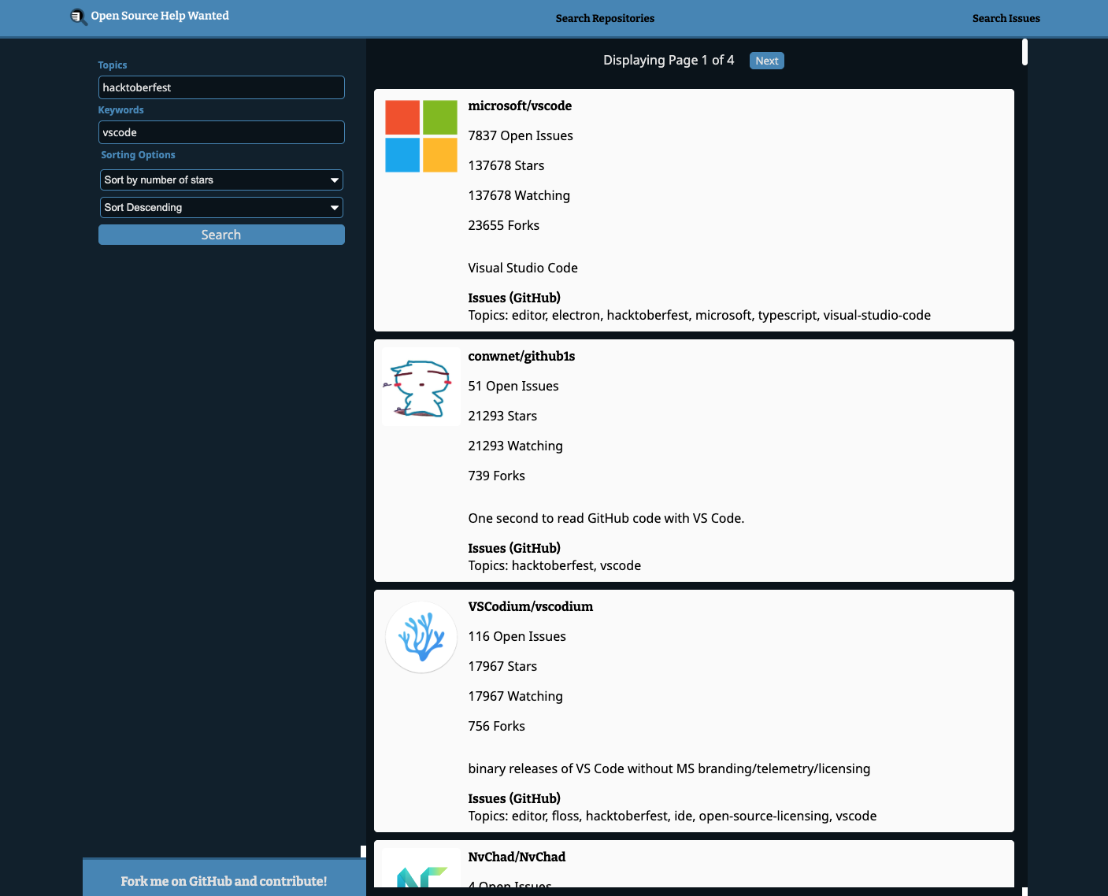Click topics line starting editor, electron
The width and height of the screenshot is (1108, 896).
tap(699, 315)
